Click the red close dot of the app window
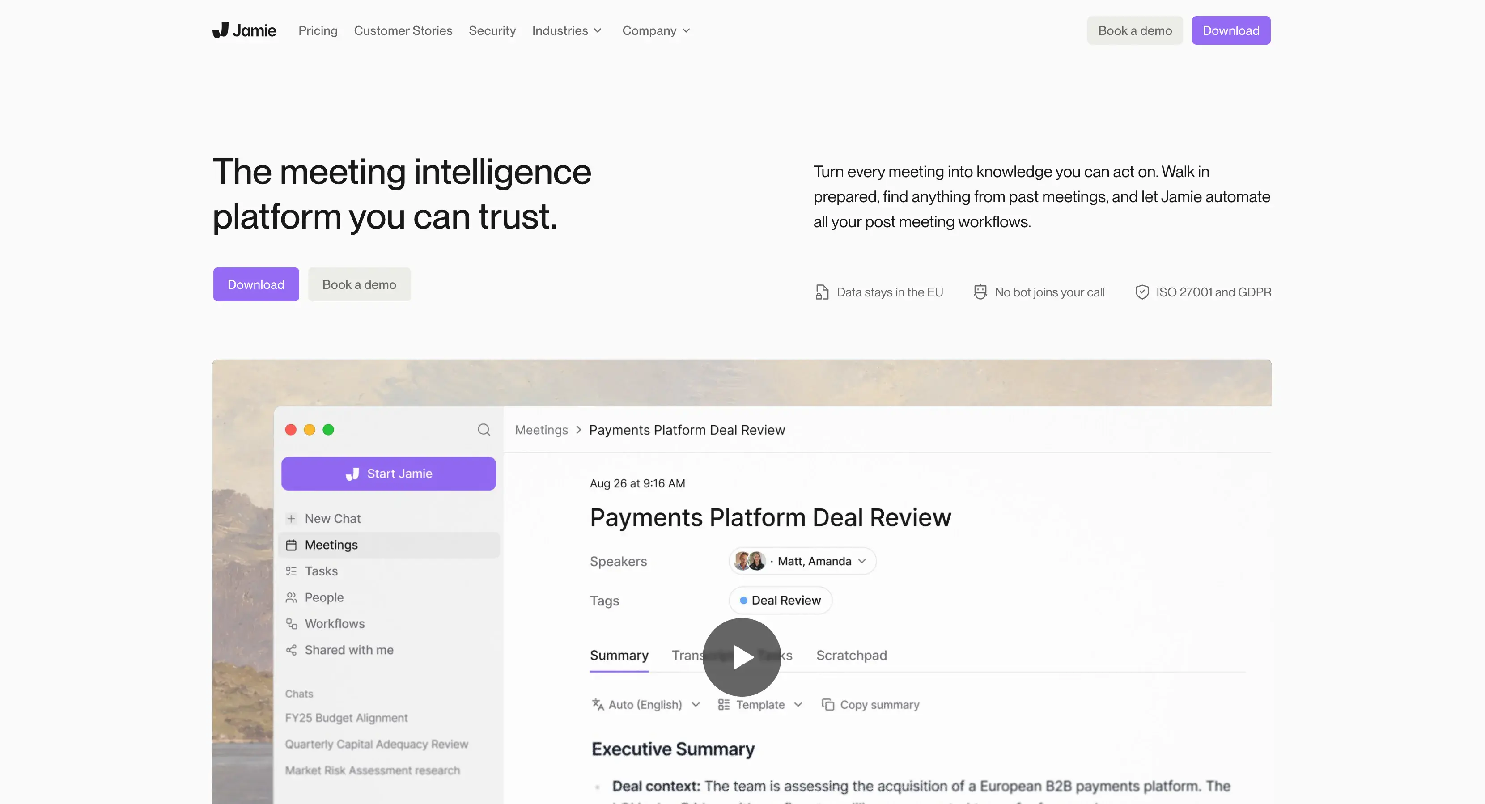Screen dimensions: 1485x804 291,430
